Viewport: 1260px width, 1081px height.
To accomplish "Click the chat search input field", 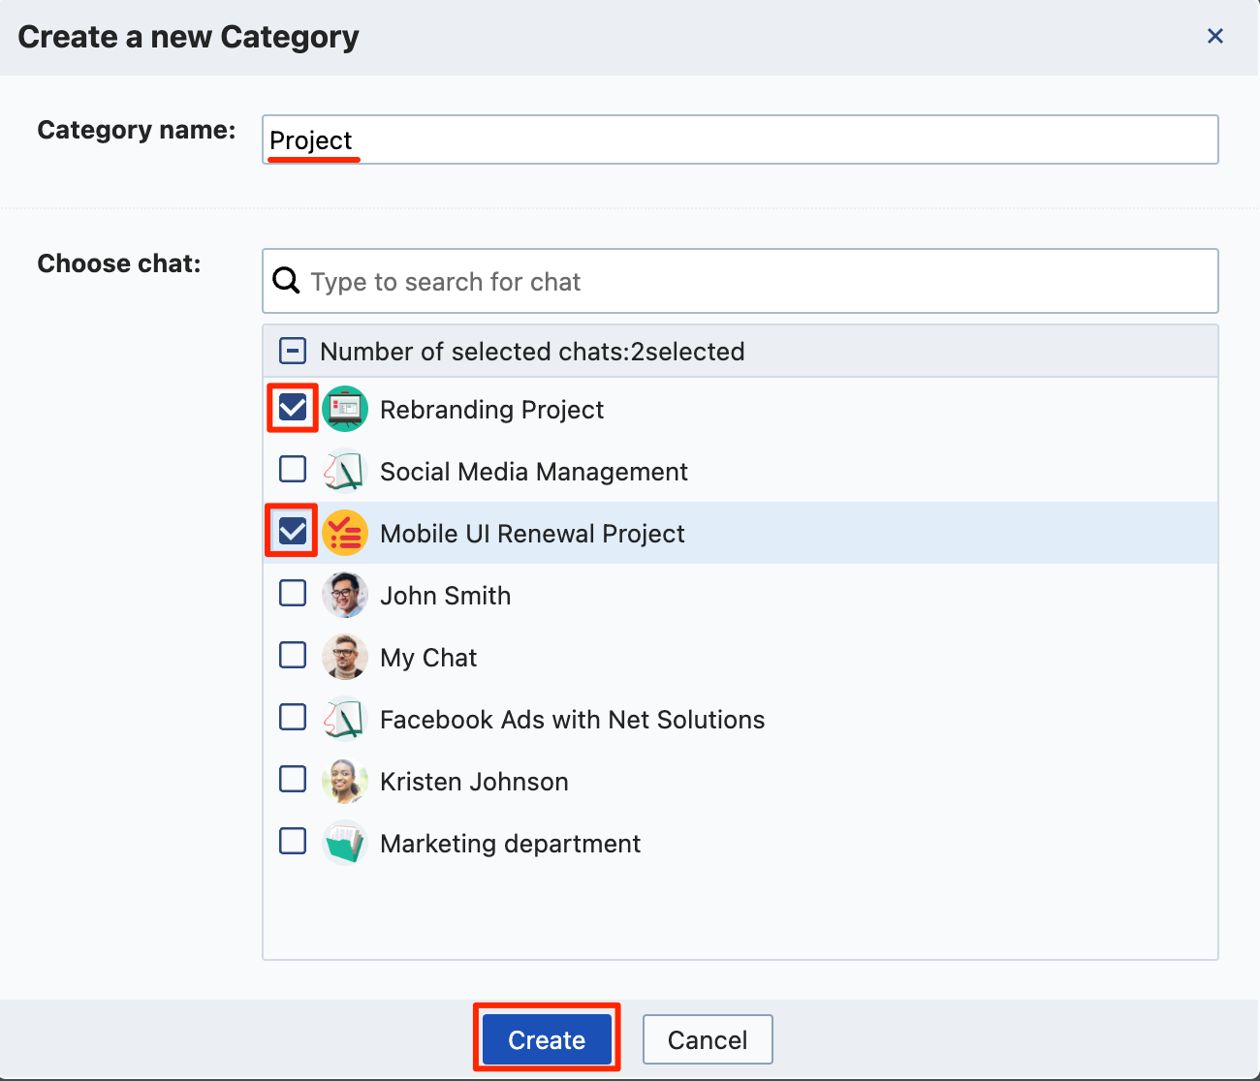I will (678, 281).
